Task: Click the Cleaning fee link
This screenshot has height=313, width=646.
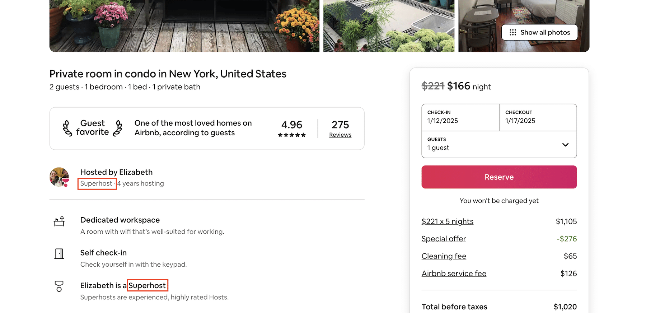Action: click(x=444, y=256)
